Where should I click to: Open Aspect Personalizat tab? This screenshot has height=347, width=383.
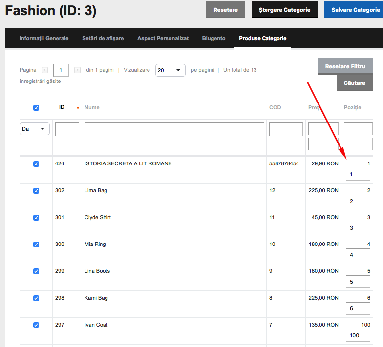point(163,38)
